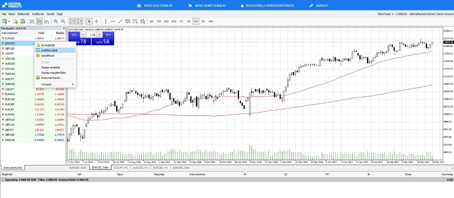Toggle the chart auto scroll button
454x198 pixels.
pos(73,22)
